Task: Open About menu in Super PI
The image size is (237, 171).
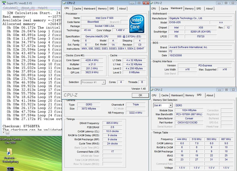Action: [x=28, y=8]
